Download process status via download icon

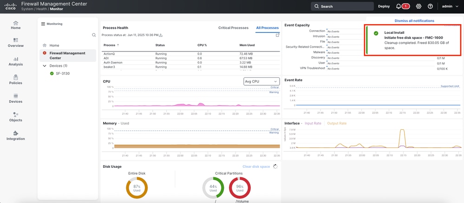pos(161,35)
